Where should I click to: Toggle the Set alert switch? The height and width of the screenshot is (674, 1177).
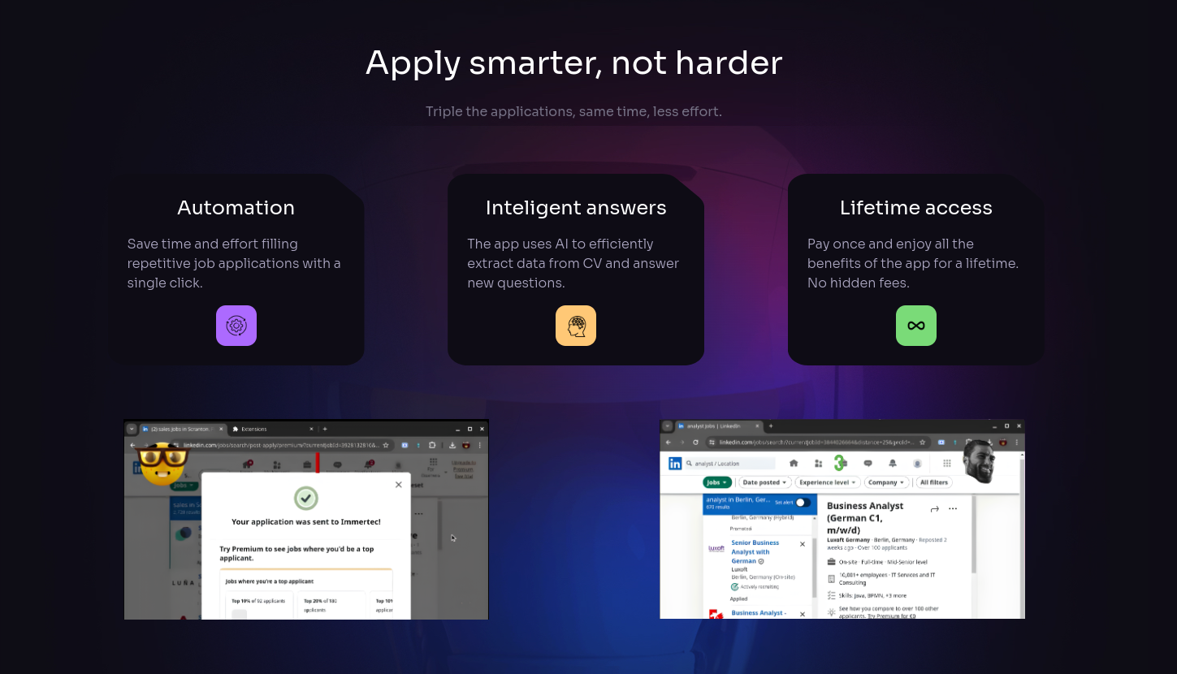803,503
